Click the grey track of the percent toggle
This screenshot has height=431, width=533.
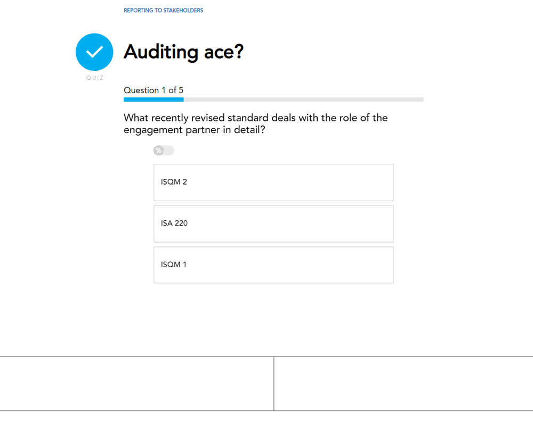coord(169,151)
